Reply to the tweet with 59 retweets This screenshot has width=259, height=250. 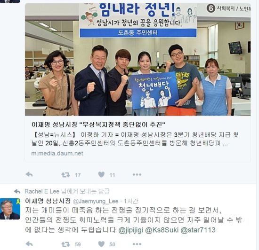[x=29, y=244]
